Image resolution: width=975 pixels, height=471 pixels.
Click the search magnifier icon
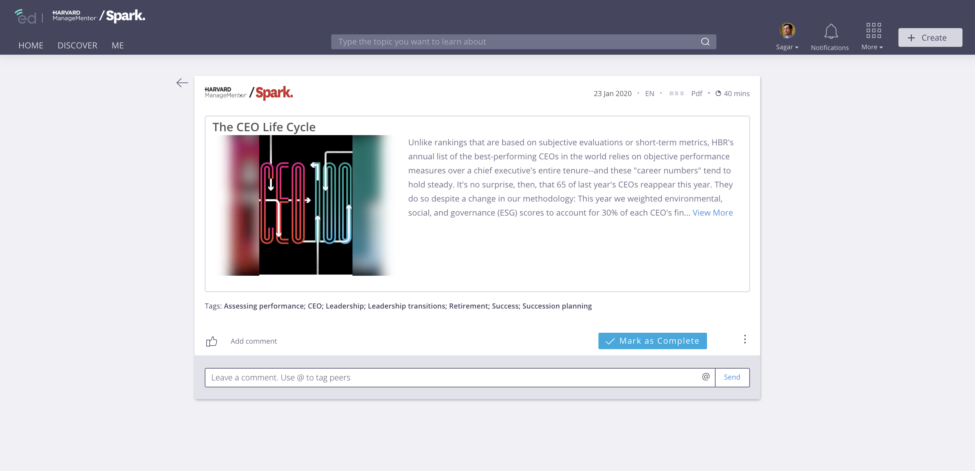(x=705, y=42)
